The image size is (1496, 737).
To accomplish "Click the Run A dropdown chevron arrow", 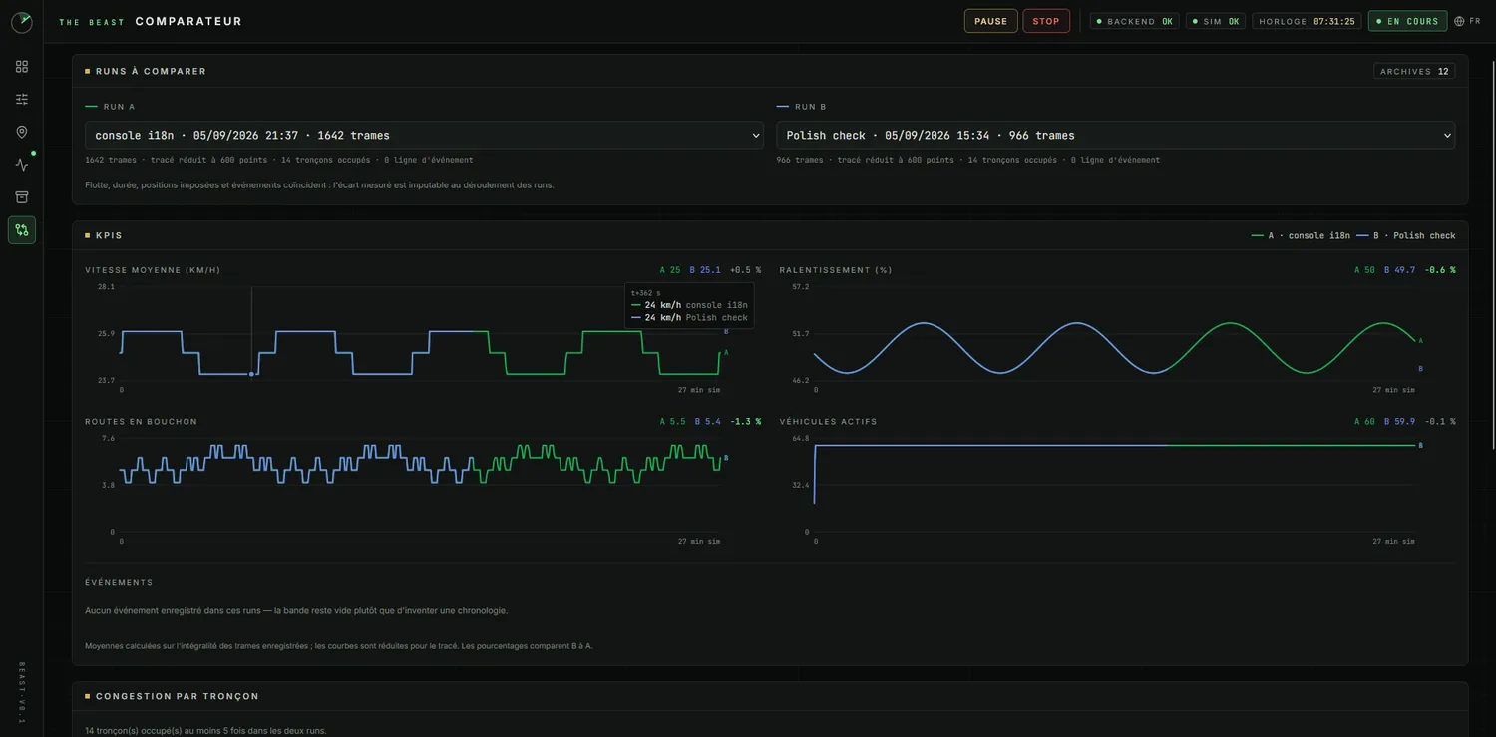I will (755, 136).
